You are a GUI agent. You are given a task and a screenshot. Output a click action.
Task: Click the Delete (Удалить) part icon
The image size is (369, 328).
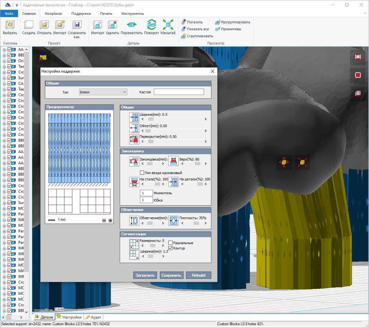[x=112, y=25]
